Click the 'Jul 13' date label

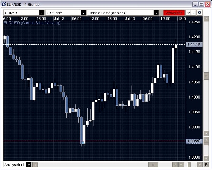pyautogui.click(x=130, y=19)
